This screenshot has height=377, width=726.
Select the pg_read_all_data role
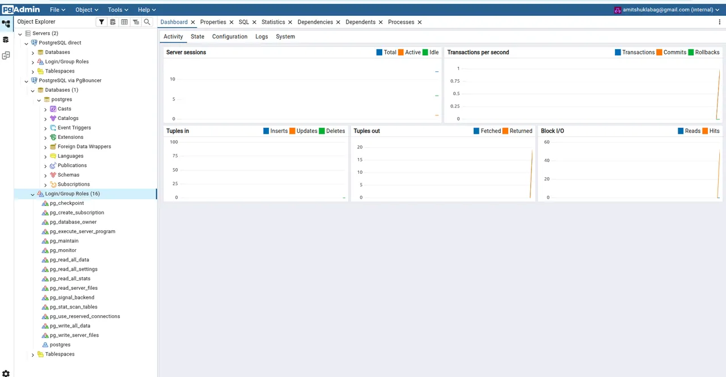click(69, 260)
